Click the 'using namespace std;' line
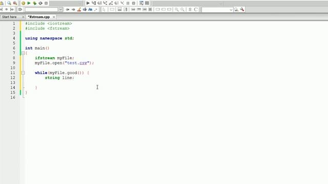Screen dimensions: 328x184 tap(50, 38)
